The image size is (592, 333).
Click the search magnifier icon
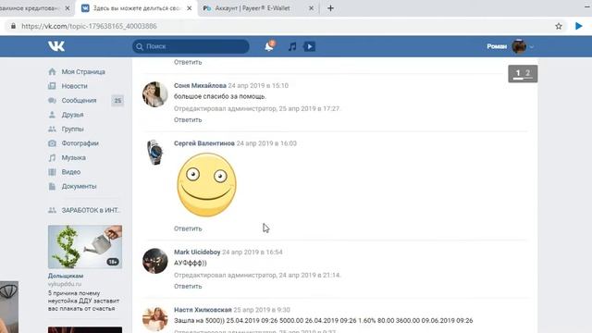point(140,46)
